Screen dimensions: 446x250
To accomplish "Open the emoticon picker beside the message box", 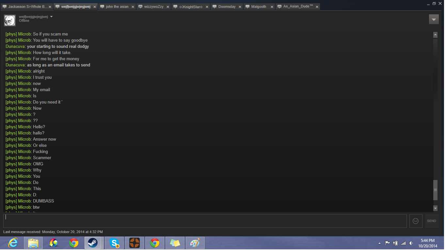I will pyautogui.click(x=416, y=221).
